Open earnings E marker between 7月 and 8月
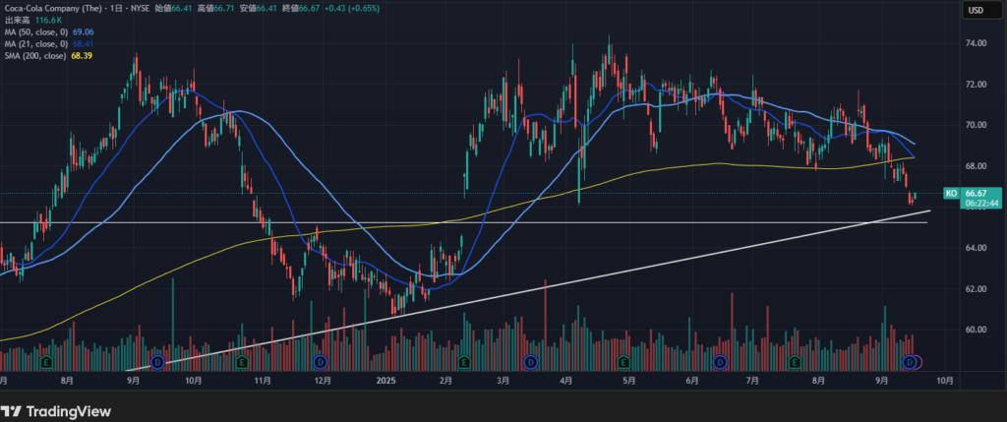 click(795, 362)
